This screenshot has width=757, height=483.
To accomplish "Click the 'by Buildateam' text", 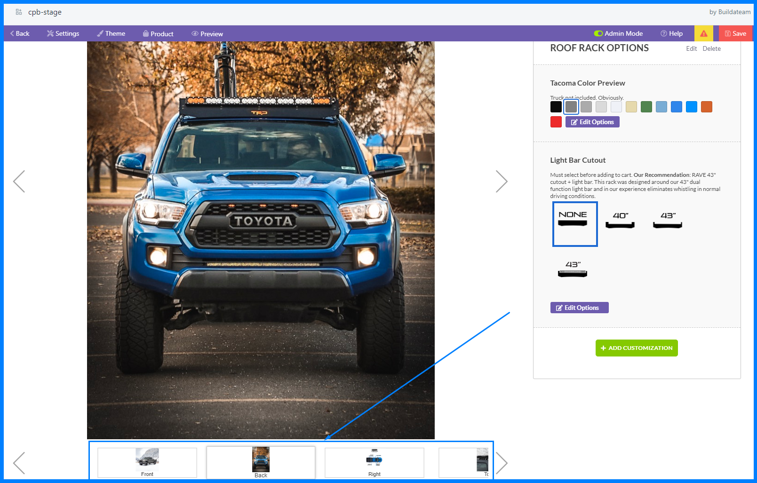I will pyautogui.click(x=730, y=12).
